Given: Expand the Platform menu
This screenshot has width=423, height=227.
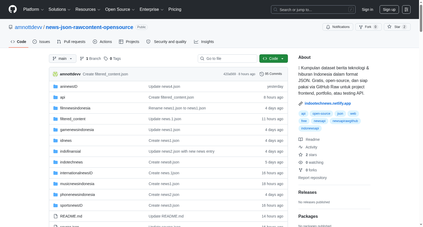Looking at the screenshot, I should coord(33,9).
